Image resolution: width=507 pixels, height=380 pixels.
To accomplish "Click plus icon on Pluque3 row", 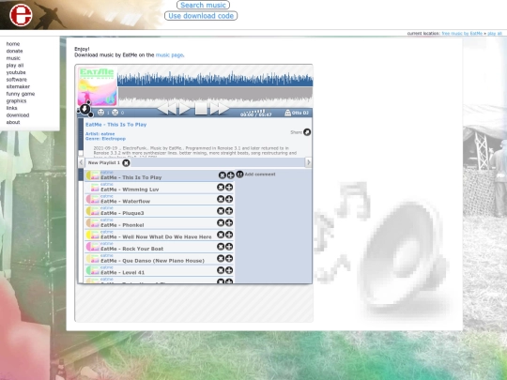I will click(229, 211).
